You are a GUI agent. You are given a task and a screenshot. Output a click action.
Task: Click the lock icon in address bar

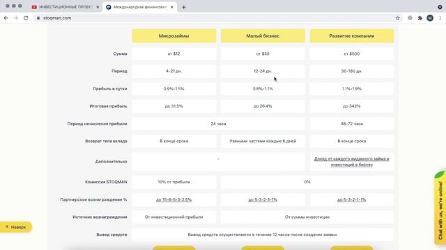pyautogui.click(x=38, y=18)
